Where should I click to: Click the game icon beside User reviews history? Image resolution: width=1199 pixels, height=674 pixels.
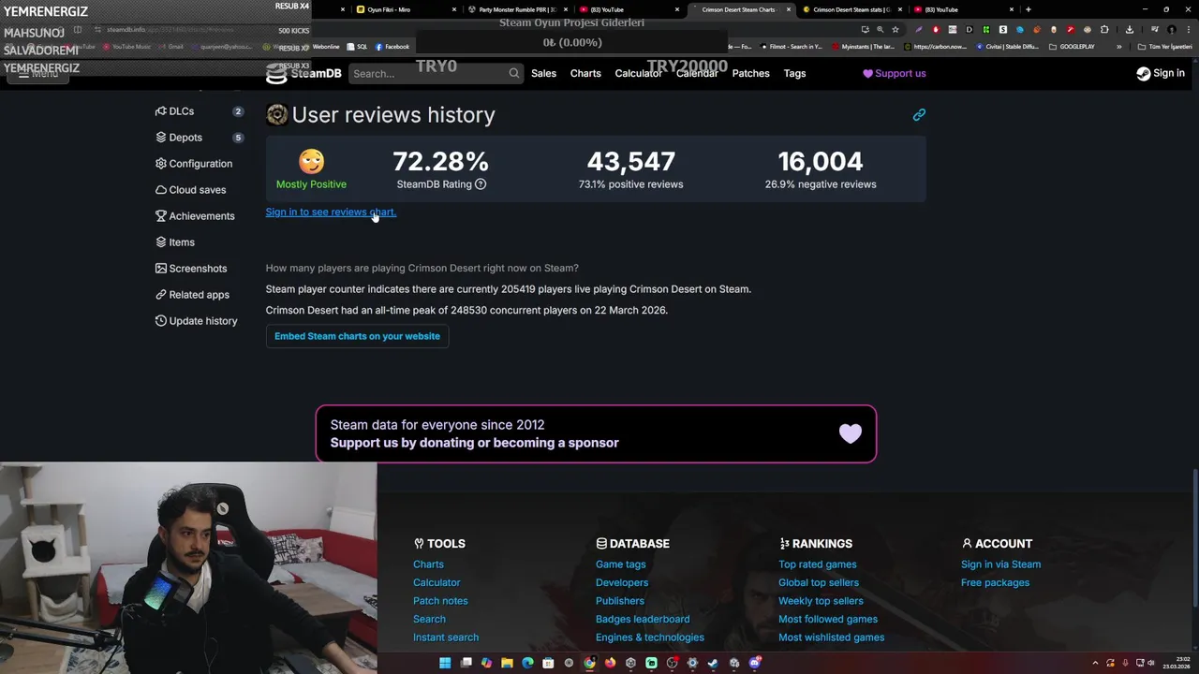276,114
